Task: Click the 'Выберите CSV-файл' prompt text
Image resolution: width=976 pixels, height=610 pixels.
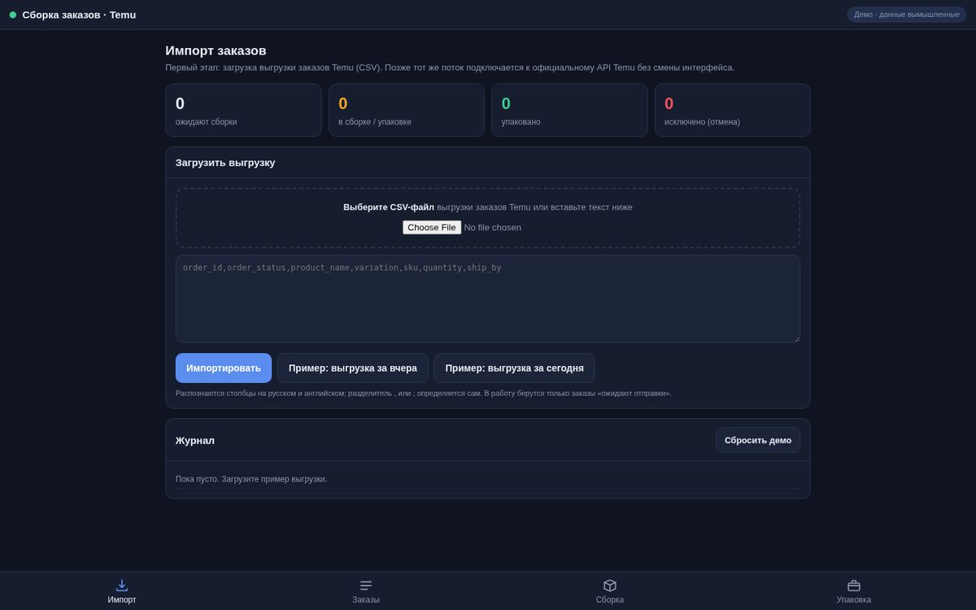Action: coord(389,207)
